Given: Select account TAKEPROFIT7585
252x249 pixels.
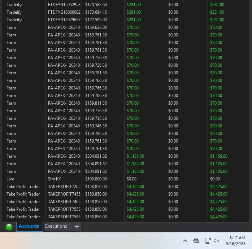Looking at the screenshot, I should coord(64,217).
